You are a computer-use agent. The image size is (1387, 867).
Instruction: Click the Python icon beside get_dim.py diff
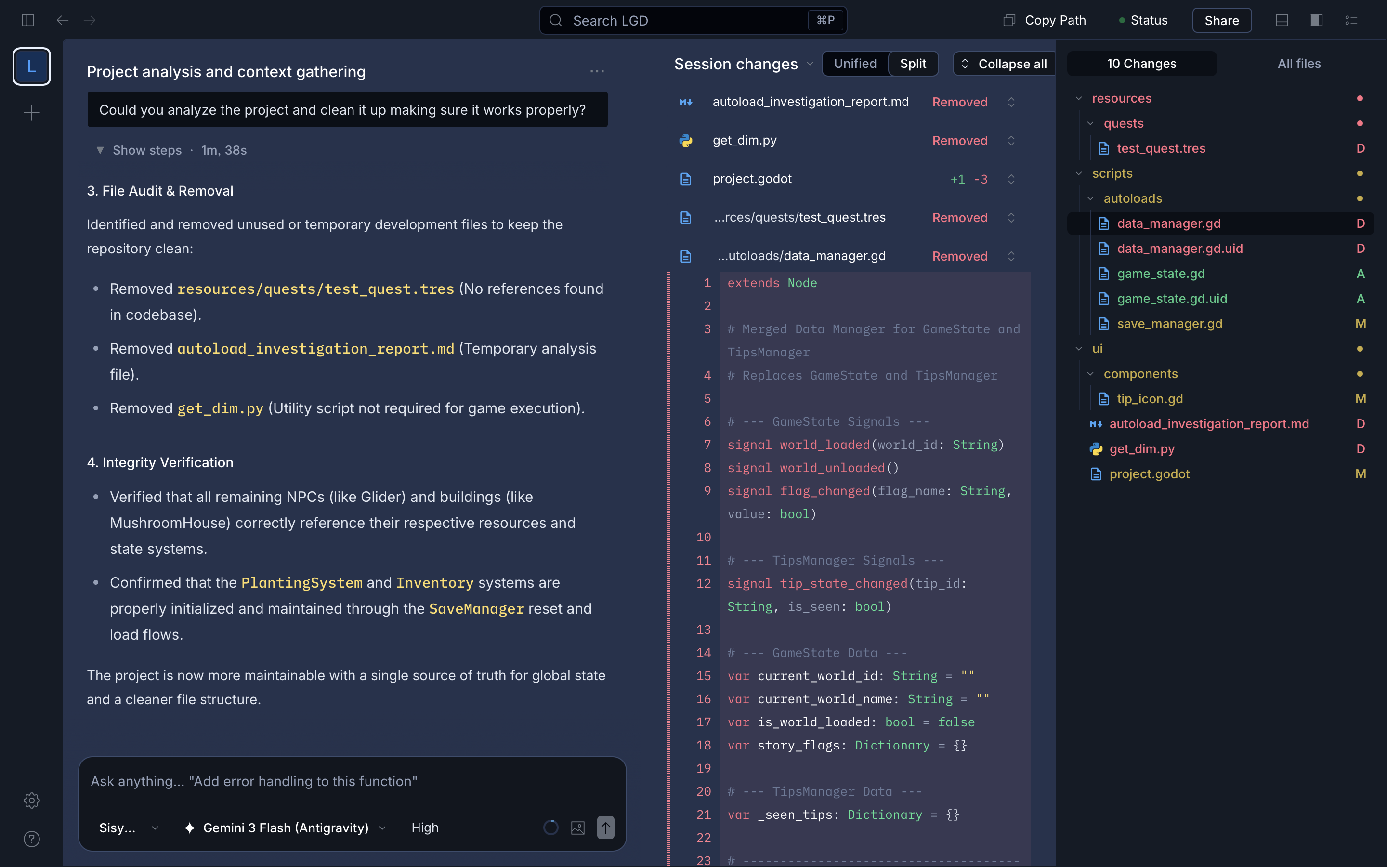pos(685,141)
